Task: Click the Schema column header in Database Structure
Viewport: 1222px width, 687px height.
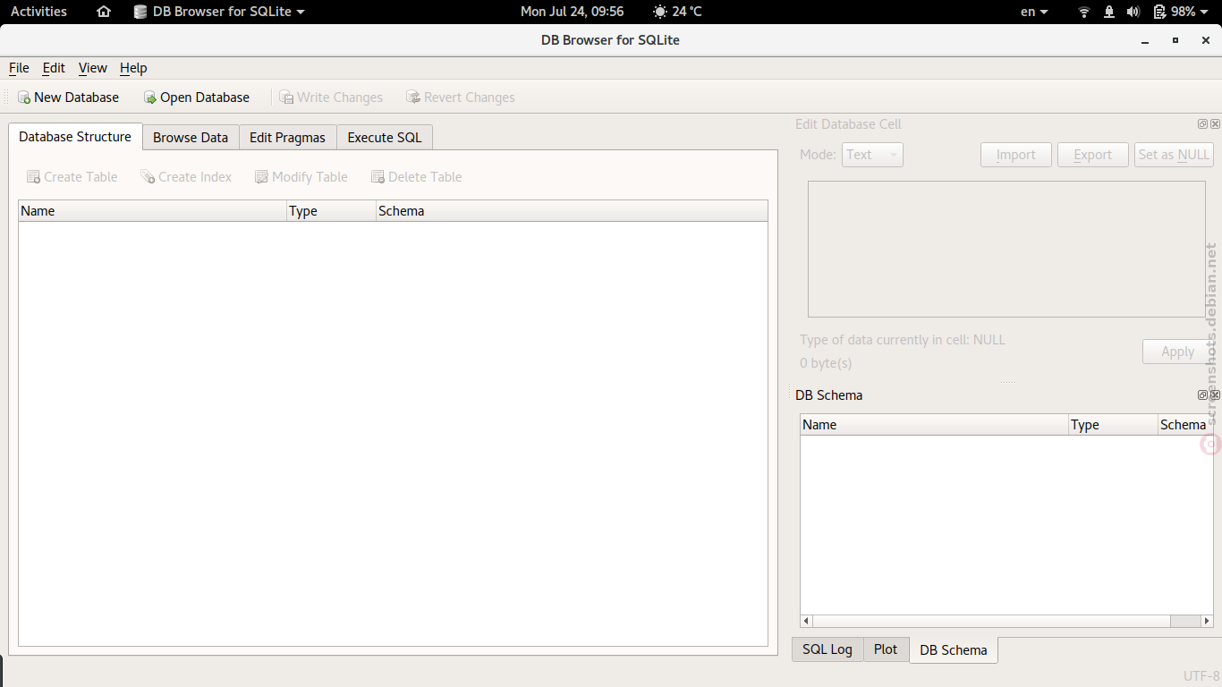Action: click(x=572, y=211)
